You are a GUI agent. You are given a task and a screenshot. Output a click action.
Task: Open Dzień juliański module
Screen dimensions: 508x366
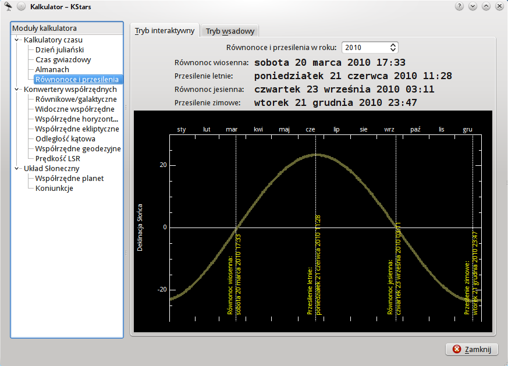coord(59,50)
